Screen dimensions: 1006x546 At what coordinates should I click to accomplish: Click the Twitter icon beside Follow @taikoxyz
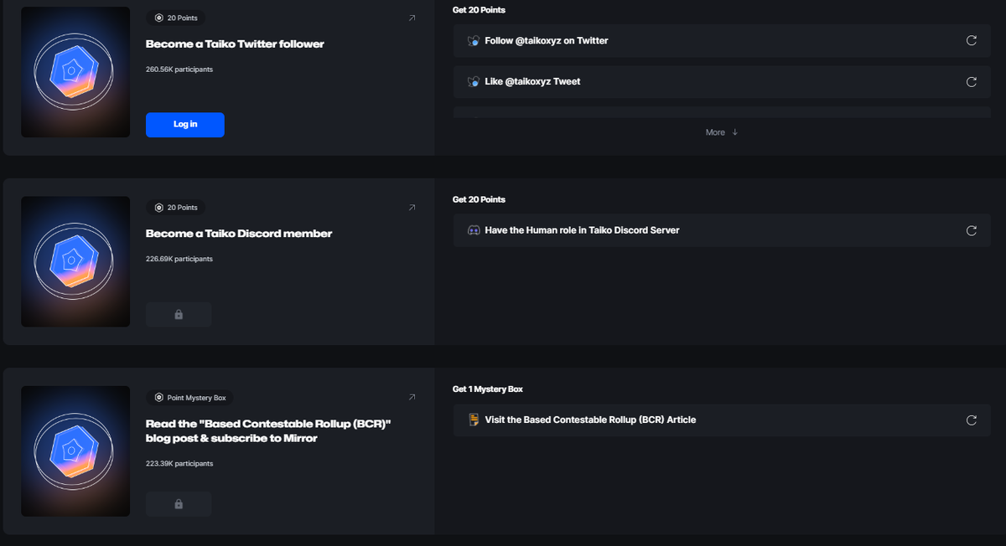click(473, 40)
